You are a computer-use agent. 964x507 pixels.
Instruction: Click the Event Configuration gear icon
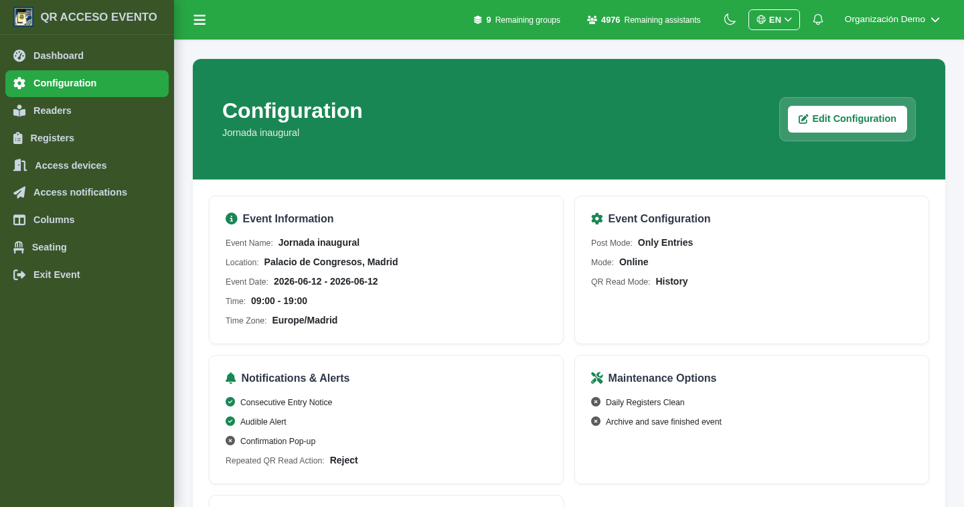click(x=597, y=218)
